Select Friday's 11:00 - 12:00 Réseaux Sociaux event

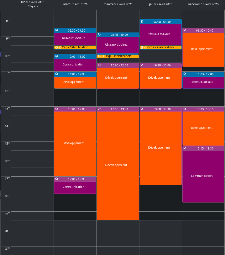pyautogui.click(x=203, y=80)
